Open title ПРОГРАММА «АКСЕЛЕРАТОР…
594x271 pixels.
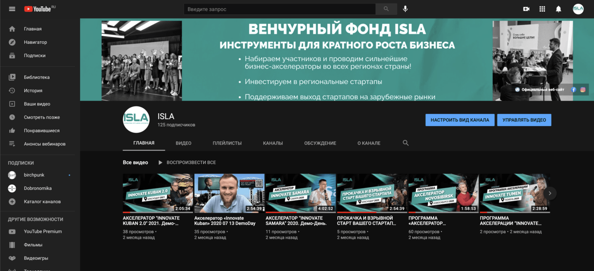[427, 221]
